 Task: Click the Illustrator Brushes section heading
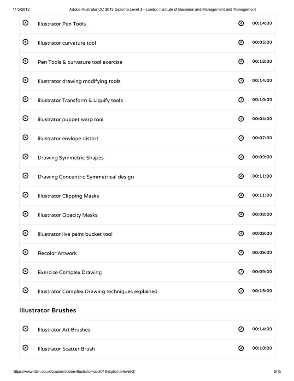tap(47, 310)
